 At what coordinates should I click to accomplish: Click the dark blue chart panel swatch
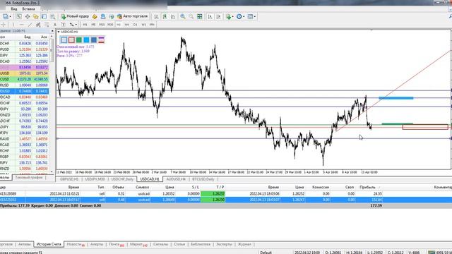94,40
